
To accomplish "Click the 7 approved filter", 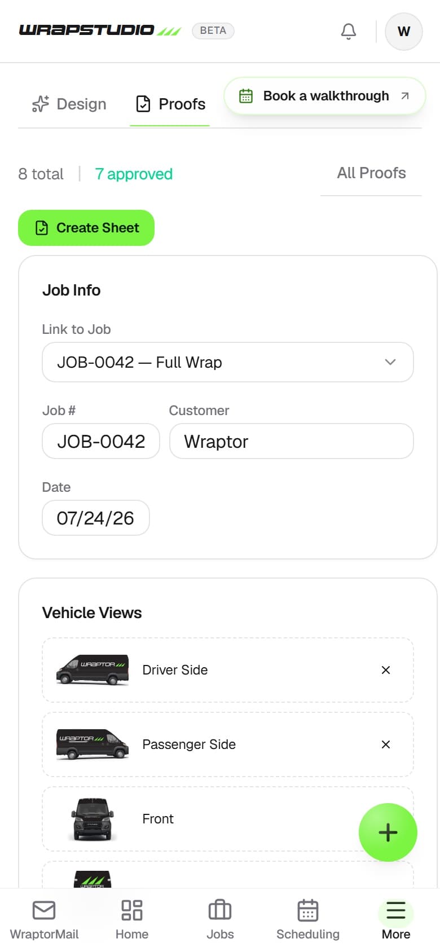I will (134, 174).
